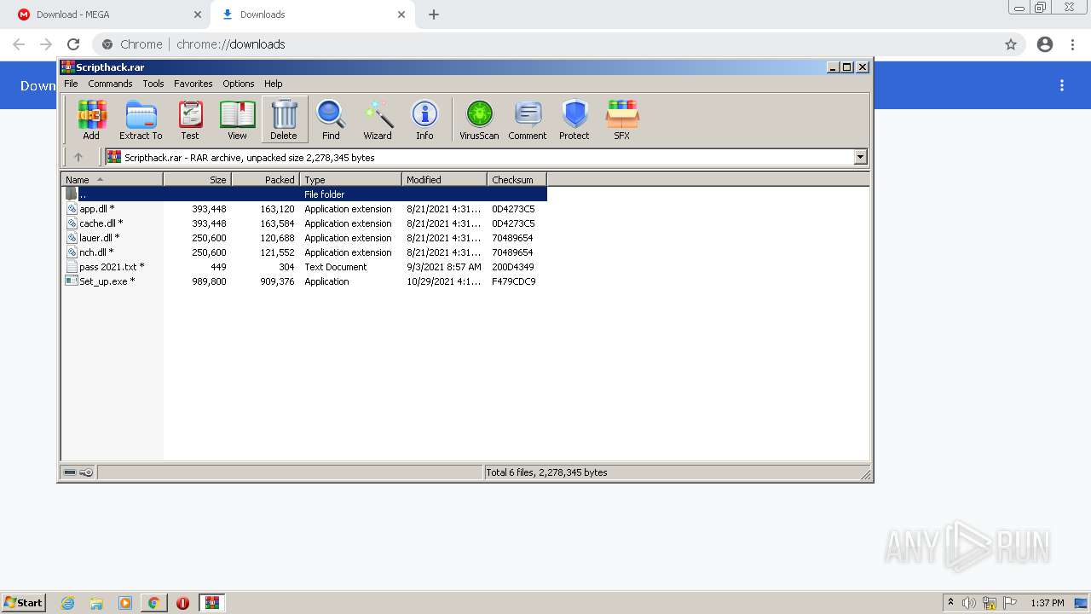The width and height of the screenshot is (1091, 614).
Task: Click the clock showing 1:37 PM
Action: pyautogui.click(x=1047, y=603)
